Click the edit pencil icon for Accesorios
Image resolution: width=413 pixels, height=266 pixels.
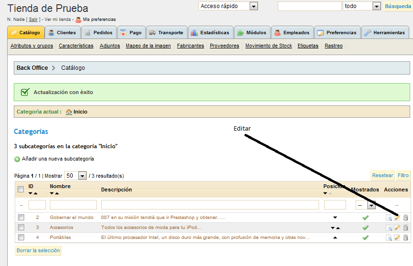point(397,228)
